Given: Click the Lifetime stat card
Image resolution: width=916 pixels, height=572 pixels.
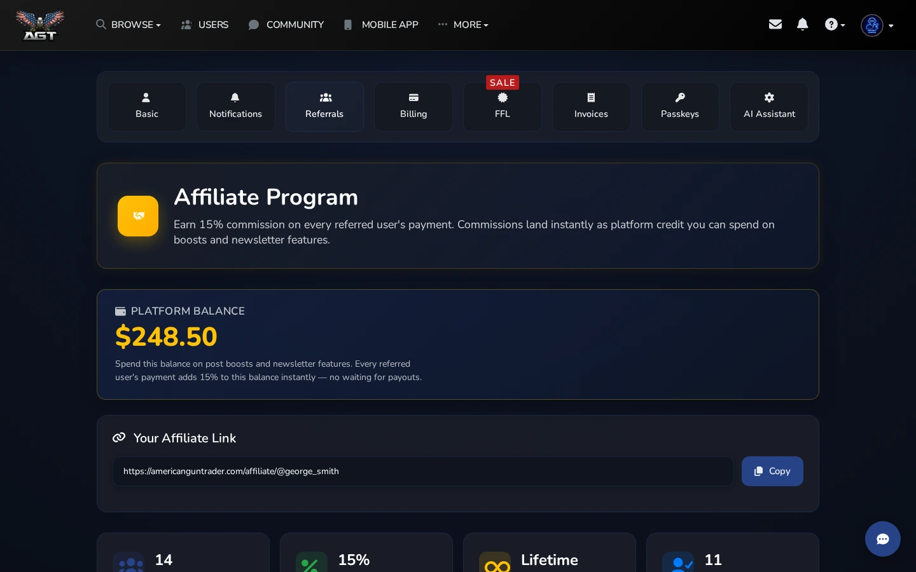Looking at the screenshot, I should click(x=550, y=553).
